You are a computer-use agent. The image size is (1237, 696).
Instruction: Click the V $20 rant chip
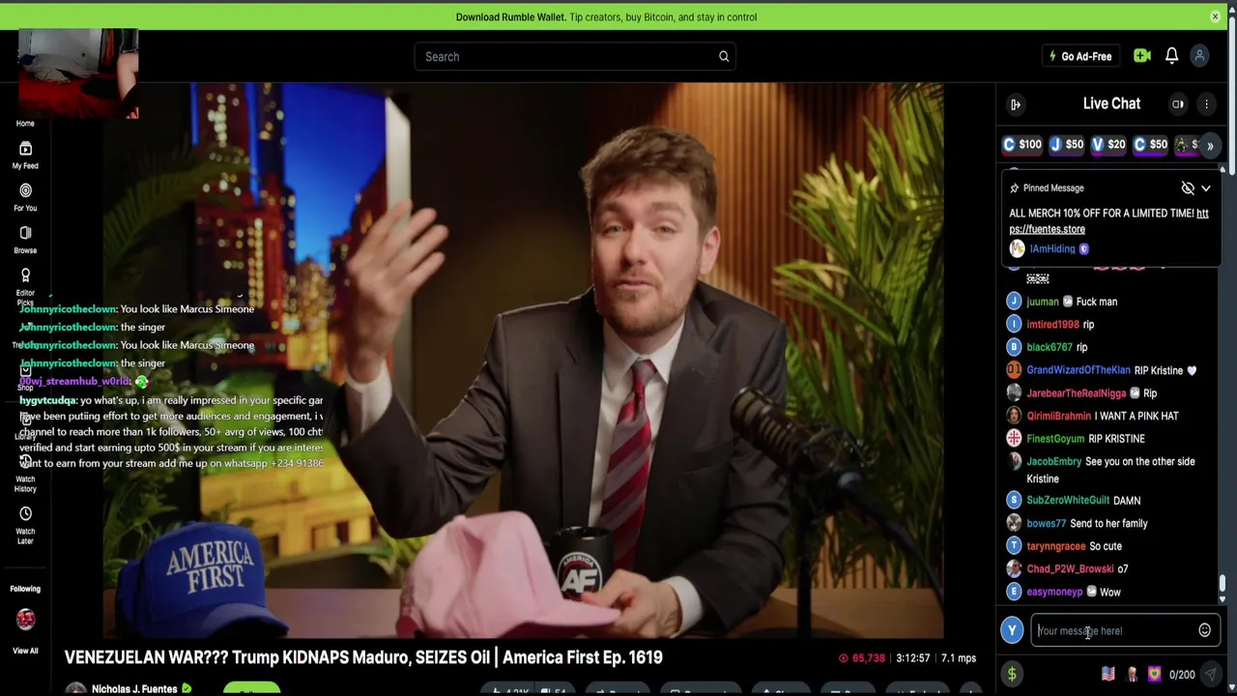tap(1108, 144)
